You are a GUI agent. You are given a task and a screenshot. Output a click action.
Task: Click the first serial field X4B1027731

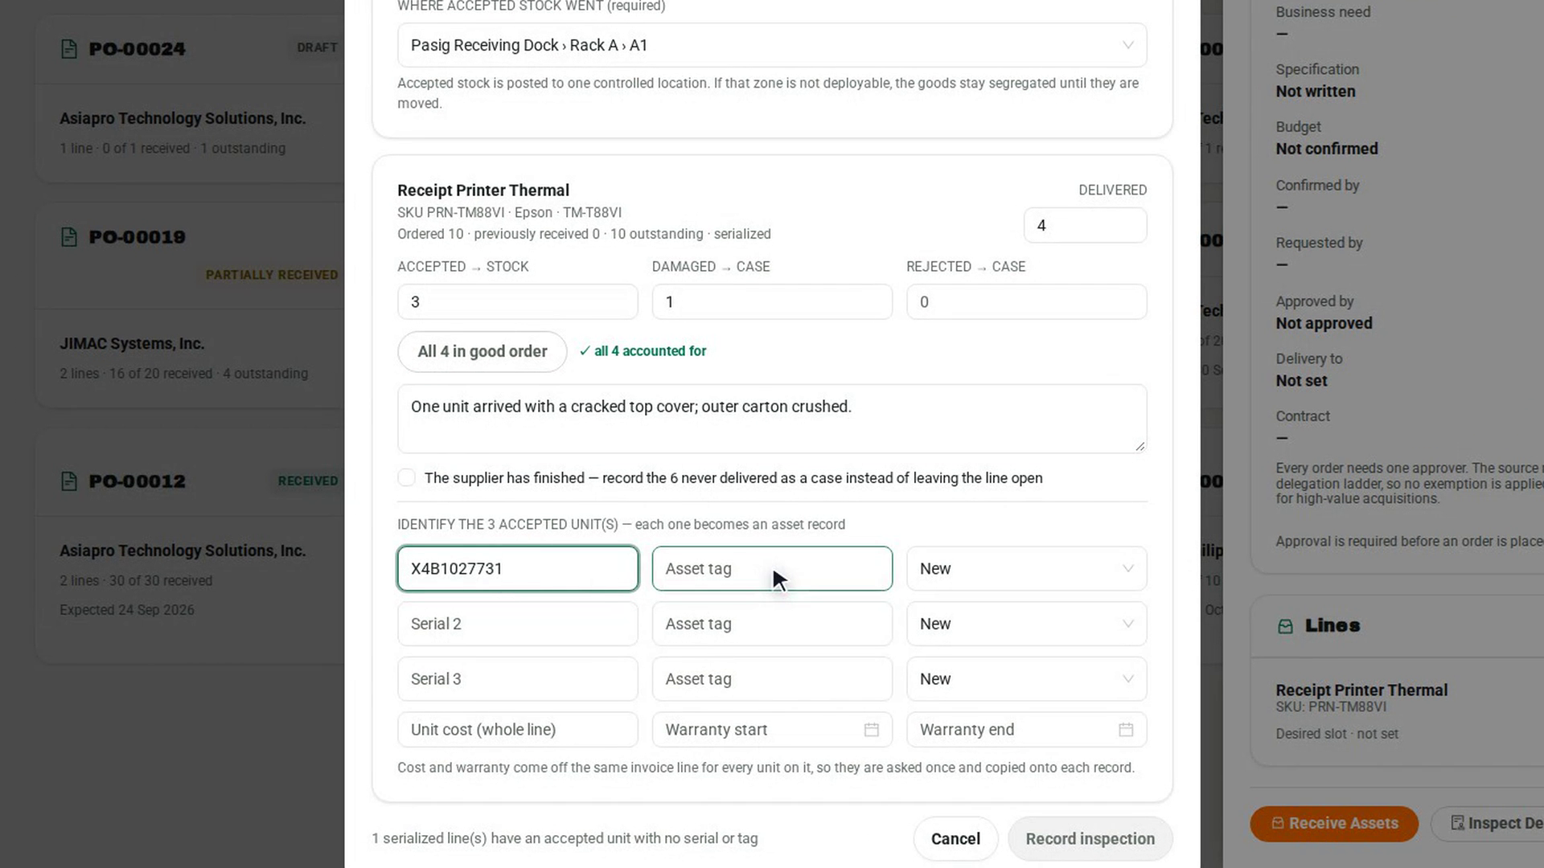pyautogui.click(x=518, y=569)
